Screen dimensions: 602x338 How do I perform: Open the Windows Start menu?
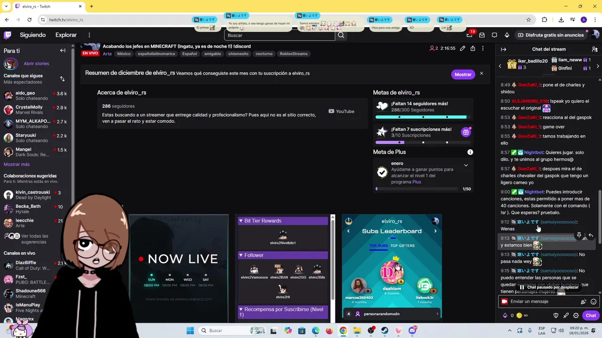pos(190,330)
